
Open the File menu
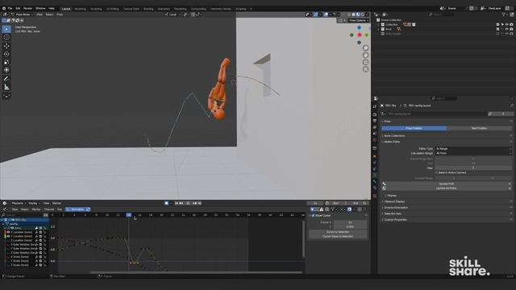coord(10,9)
